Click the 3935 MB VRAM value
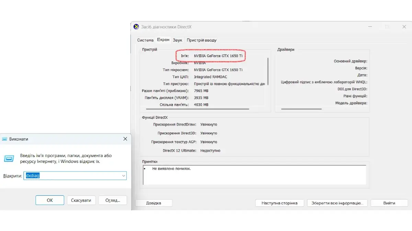 201,98
